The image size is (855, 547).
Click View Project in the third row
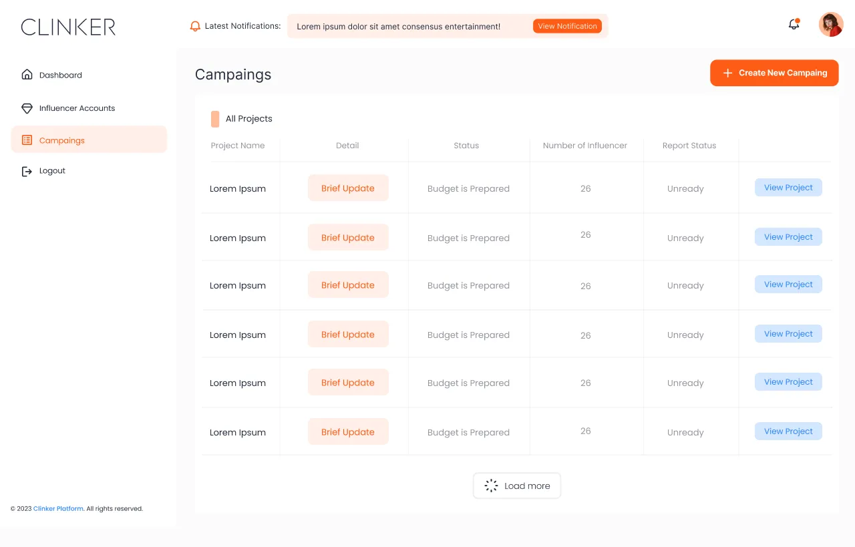point(788,285)
